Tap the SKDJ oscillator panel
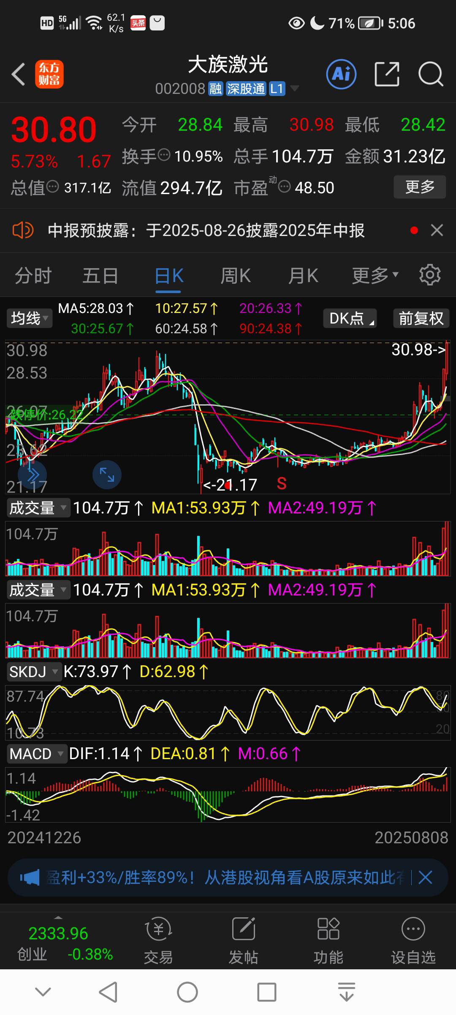The height and width of the screenshot is (1015, 456). [228, 713]
